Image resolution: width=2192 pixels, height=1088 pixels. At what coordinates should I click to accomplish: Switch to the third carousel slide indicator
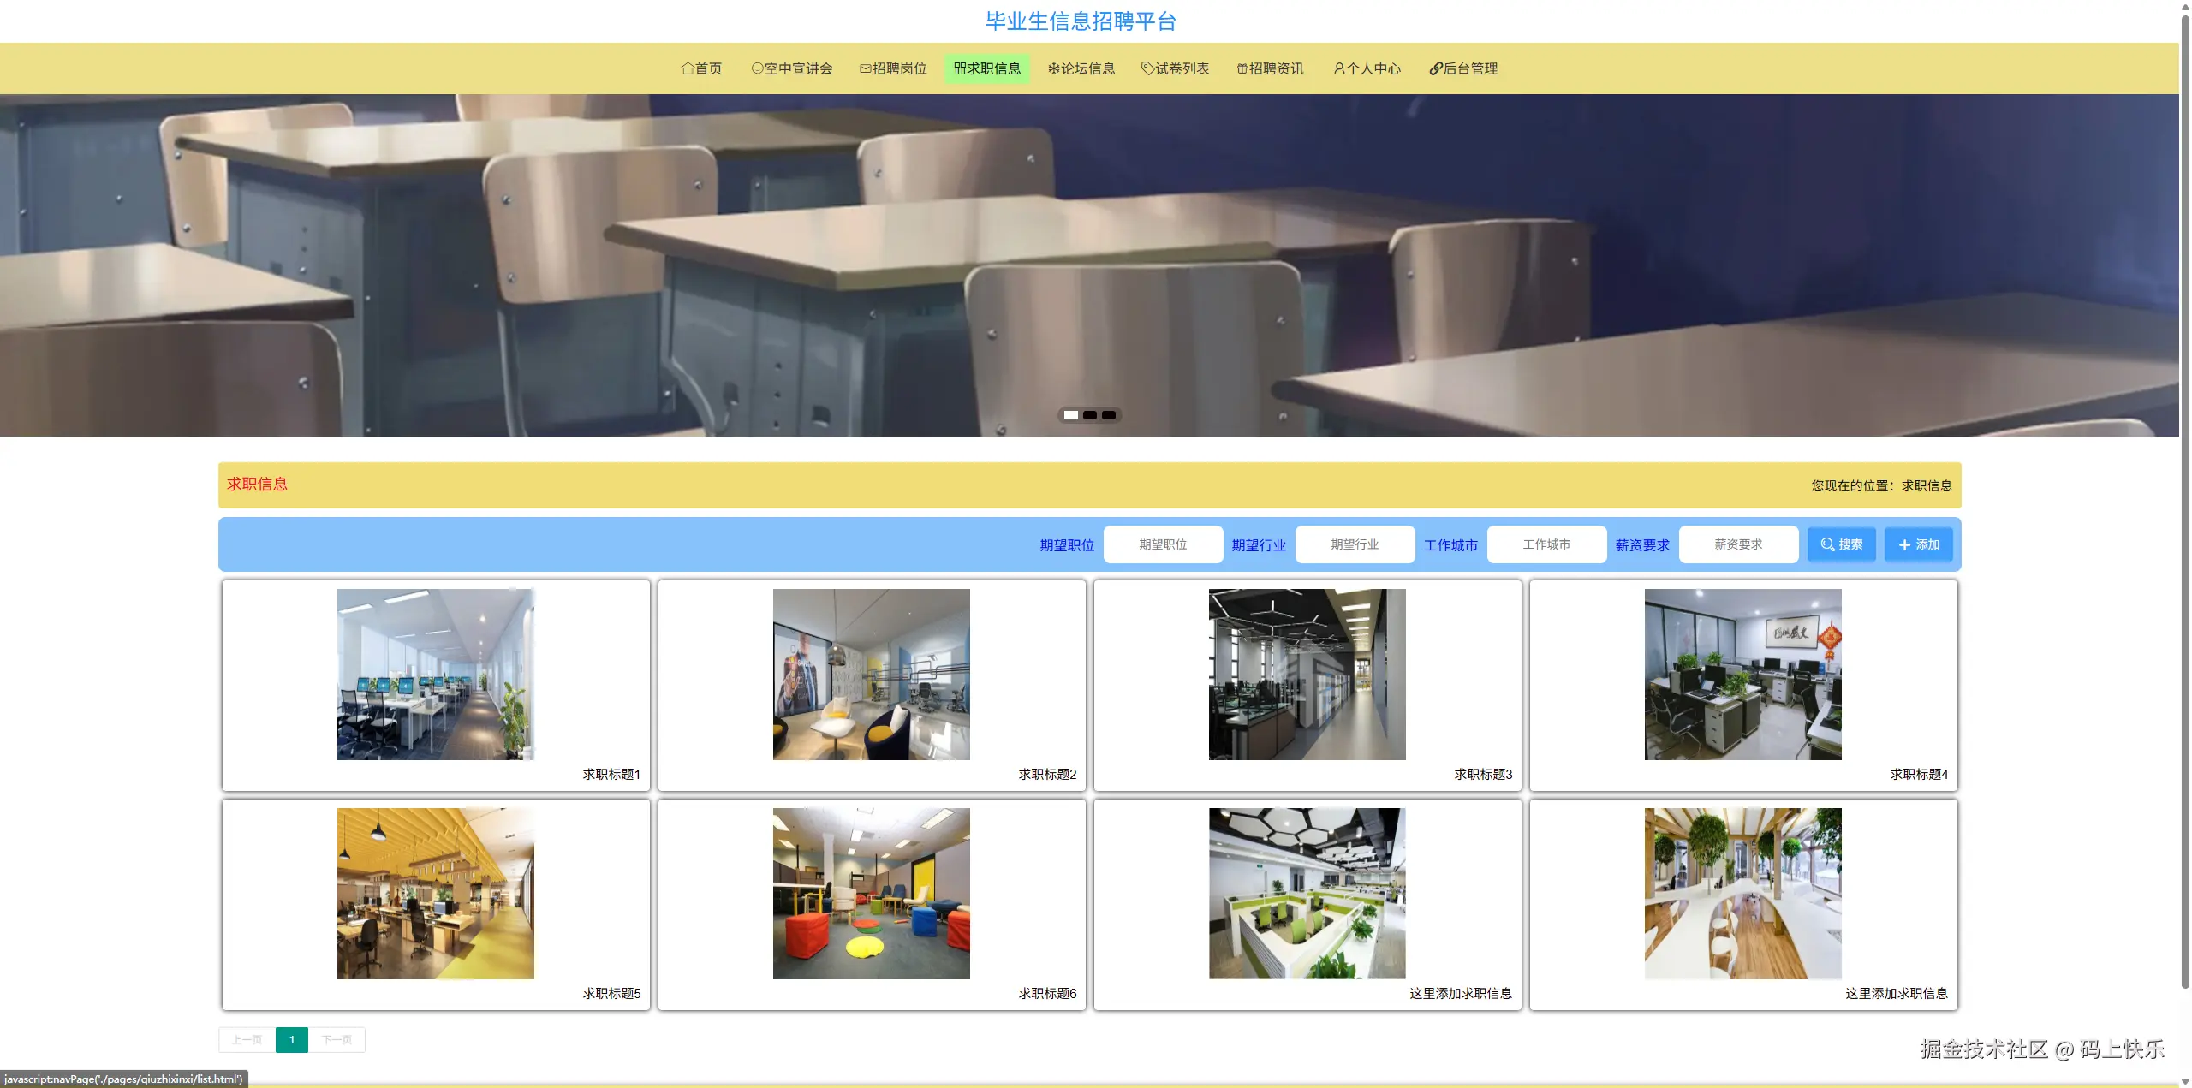1109,415
